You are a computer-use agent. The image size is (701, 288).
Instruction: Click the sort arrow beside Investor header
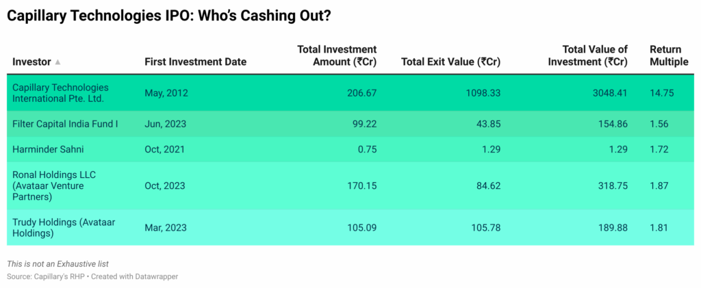(x=58, y=62)
